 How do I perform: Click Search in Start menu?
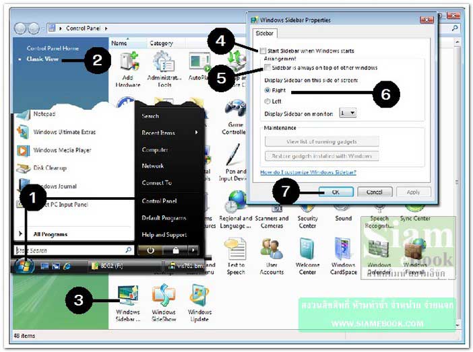coord(150,116)
